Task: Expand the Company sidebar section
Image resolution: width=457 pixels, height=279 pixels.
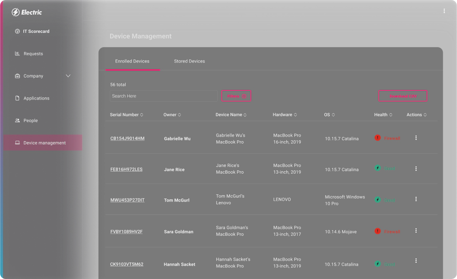Action: coord(68,76)
